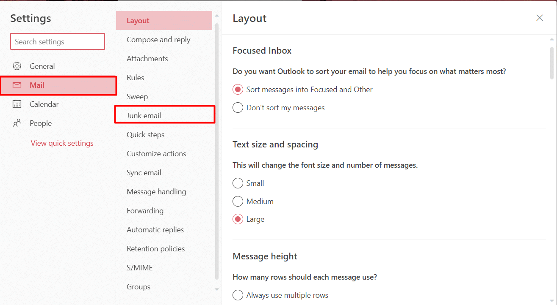The image size is (557, 305).
Task: Click the Search settings field
Action: (58, 42)
